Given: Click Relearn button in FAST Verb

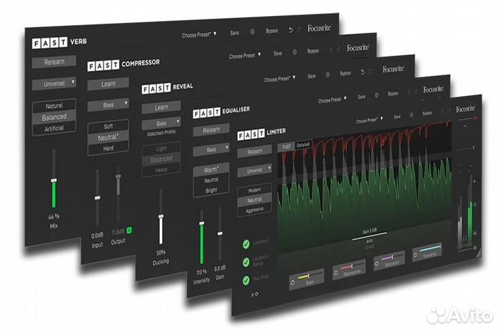Looking at the screenshot, I should (54, 62).
